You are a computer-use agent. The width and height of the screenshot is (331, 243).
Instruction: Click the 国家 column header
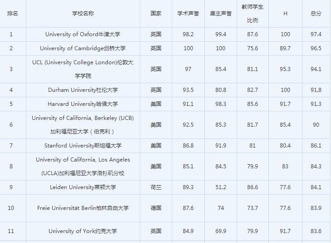pos(156,14)
